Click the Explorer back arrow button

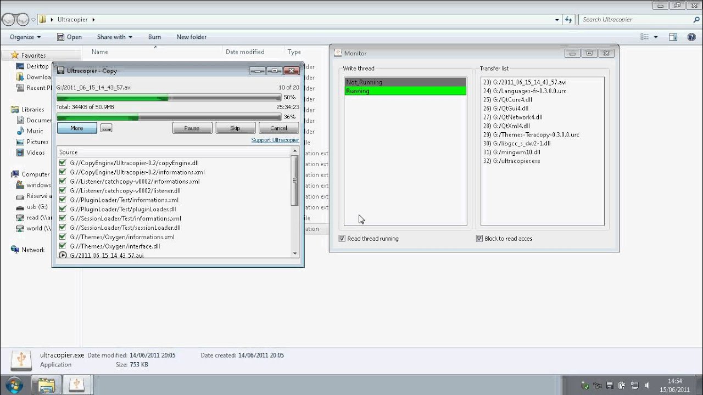pos(8,20)
